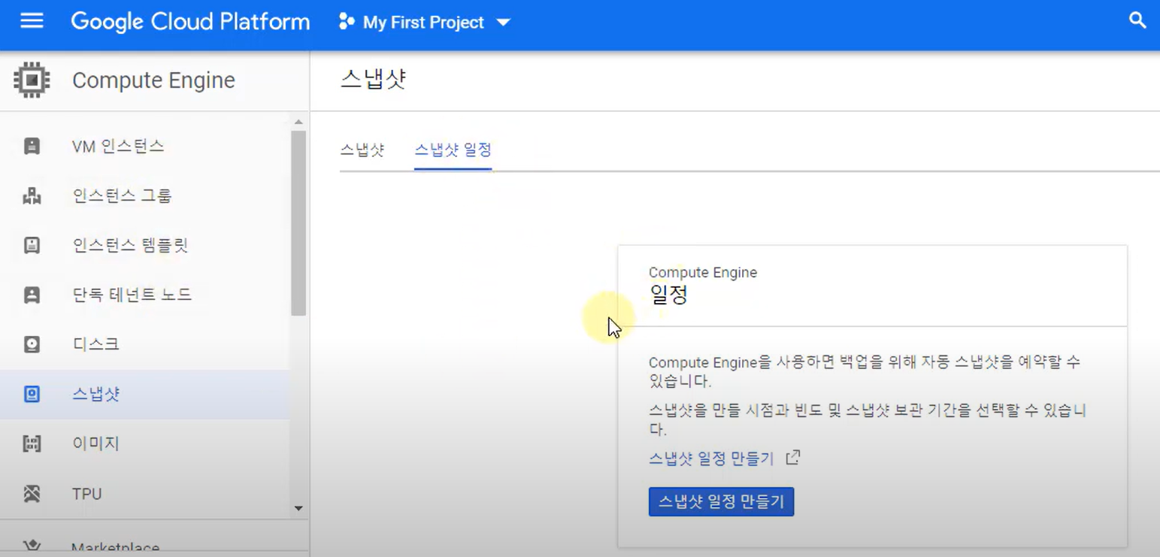Click the sidebar scrollbar thumb
The width and height of the screenshot is (1160, 557).
pos(298,223)
